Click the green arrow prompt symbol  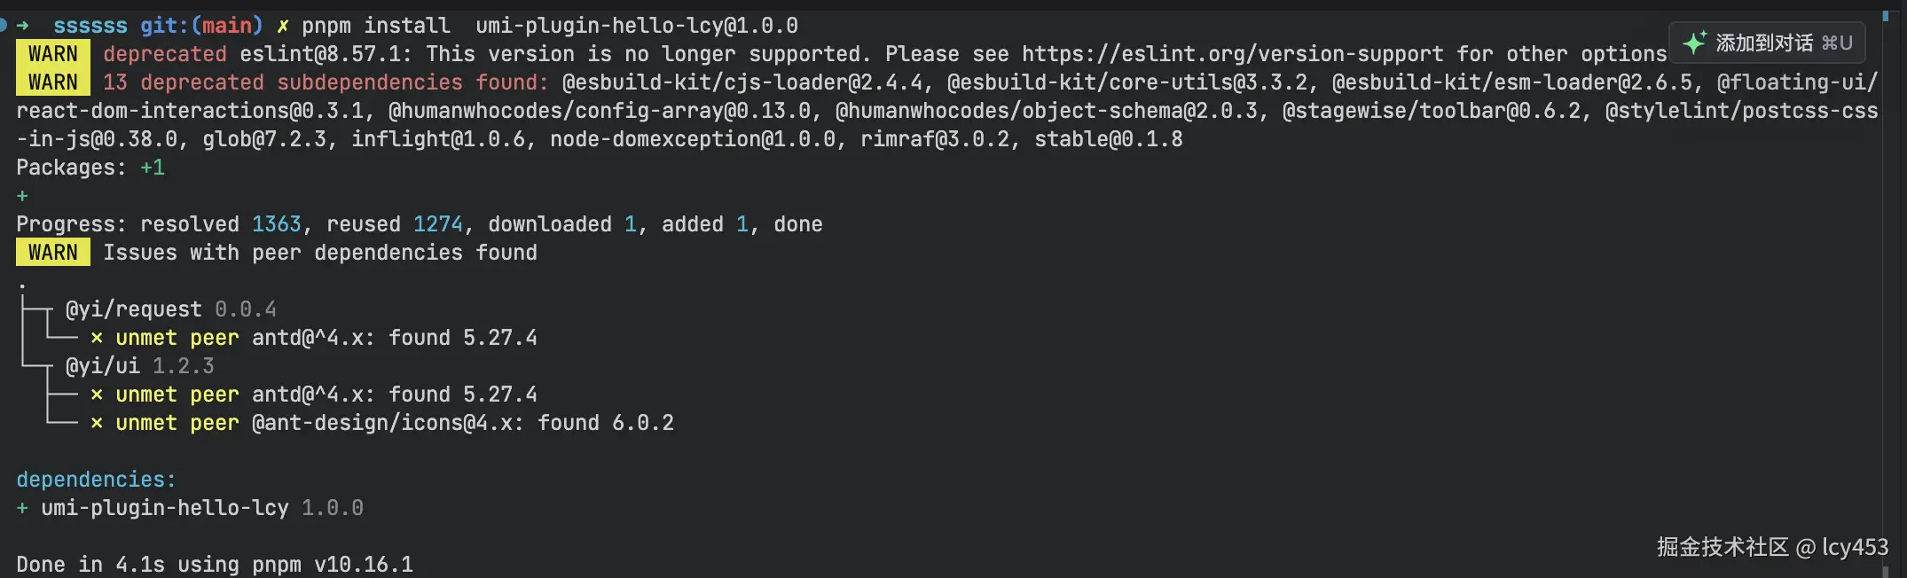point(23,26)
